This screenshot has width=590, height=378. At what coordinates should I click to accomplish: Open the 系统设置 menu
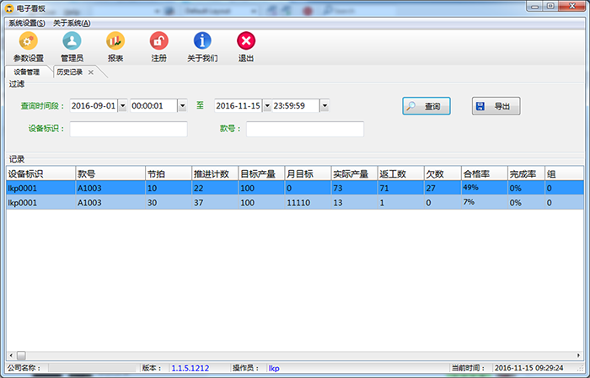(26, 23)
